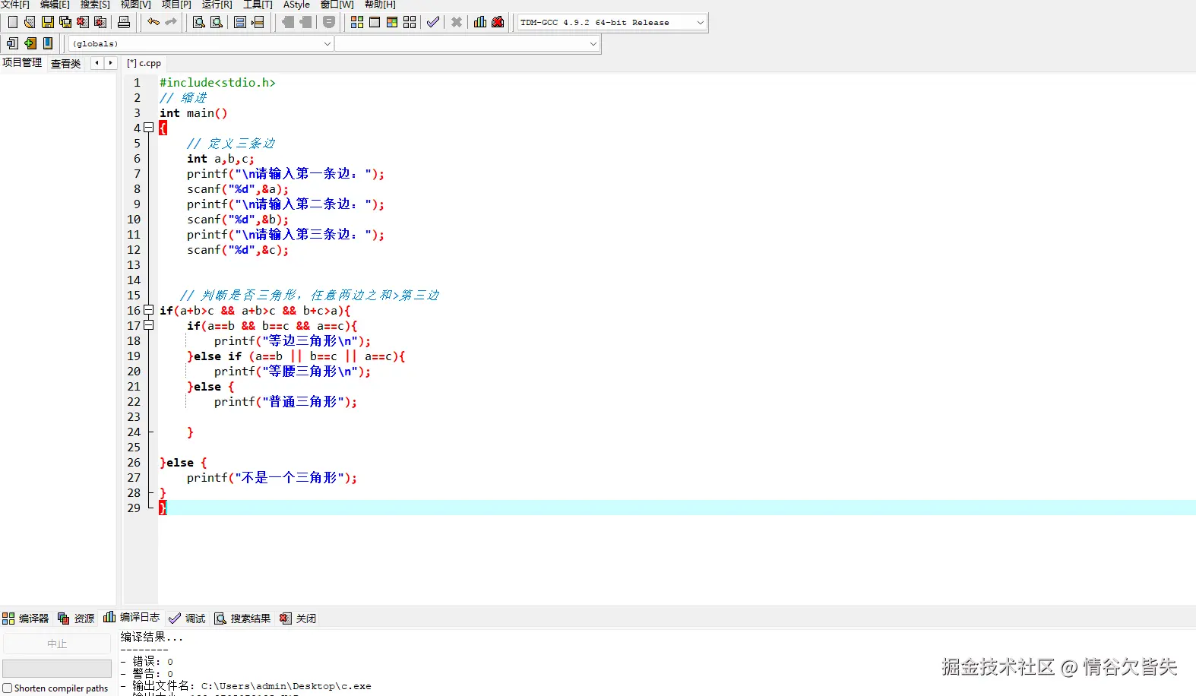Collapse the code fold at line 17
The height and width of the screenshot is (696, 1196).
(149, 325)
